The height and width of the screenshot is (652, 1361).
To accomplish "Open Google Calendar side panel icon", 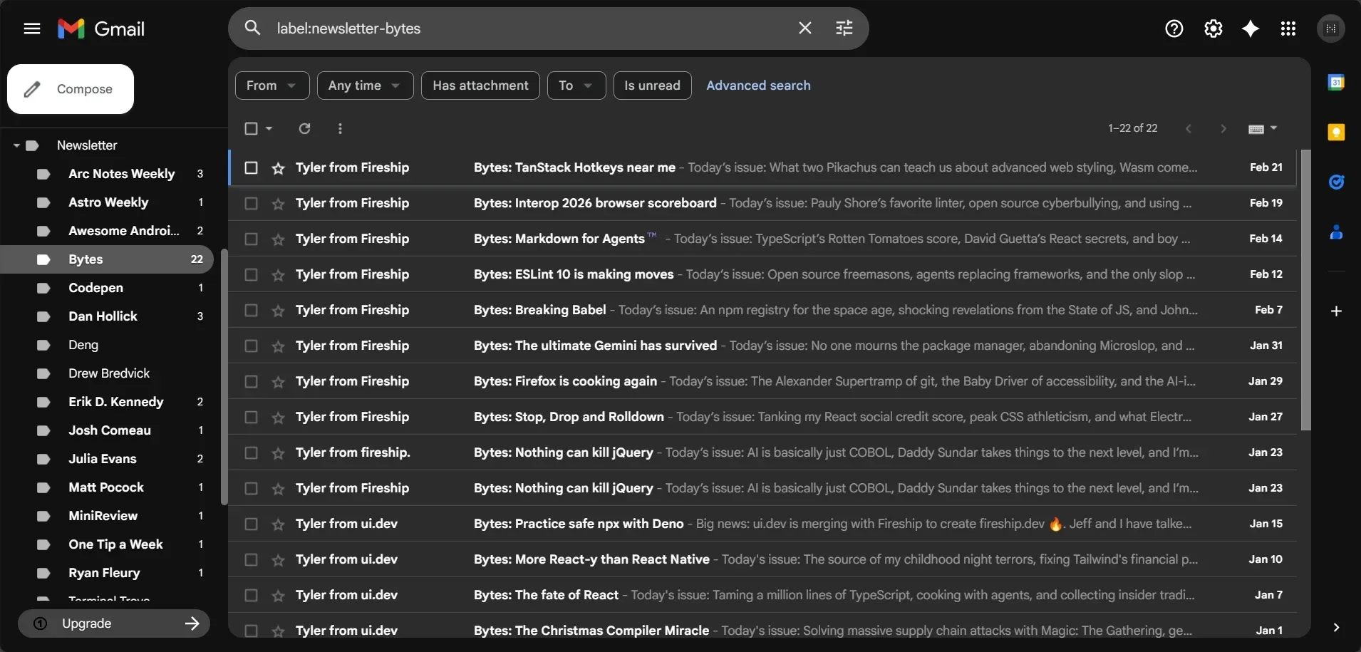I will pyautogui.click(x=1336, y=83).
